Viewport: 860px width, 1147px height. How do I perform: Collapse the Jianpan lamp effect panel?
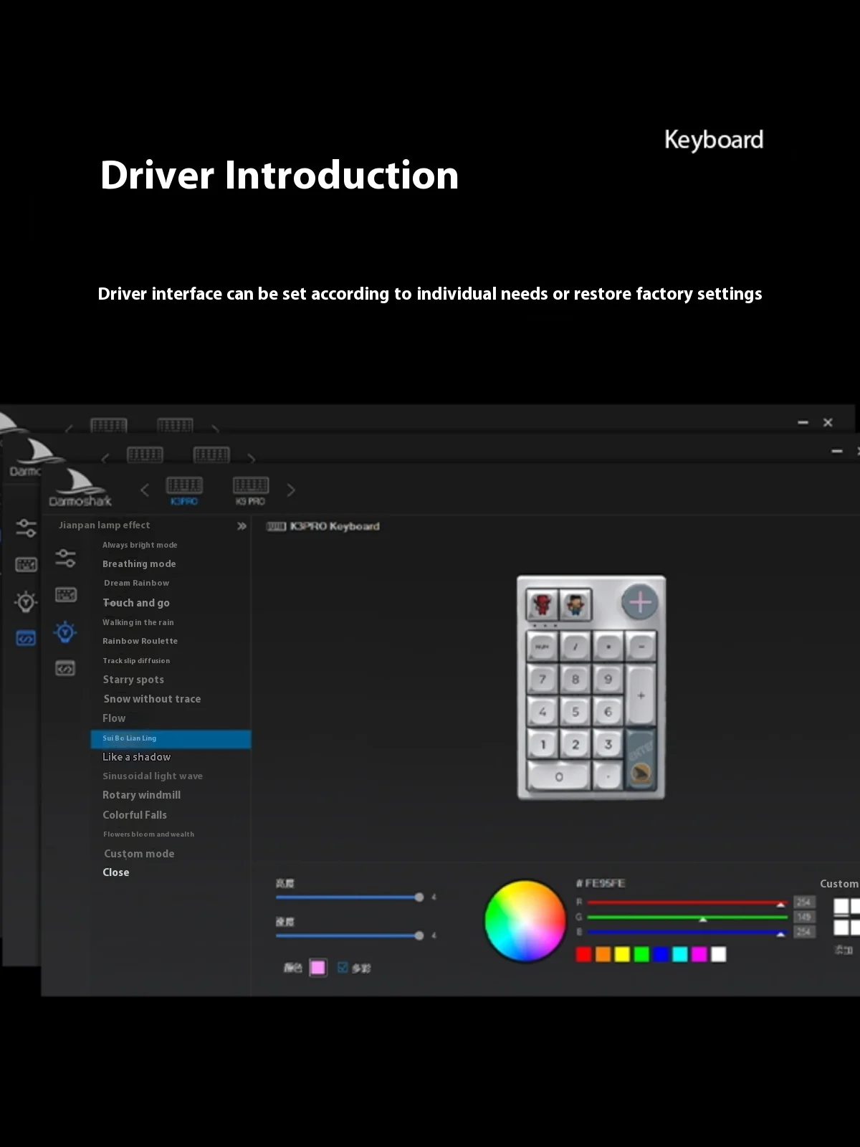(x=242, y=526)
